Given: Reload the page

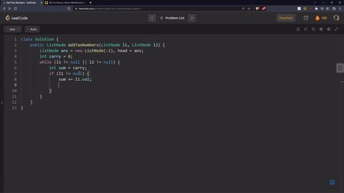Looking at the screenshot, I should [16, 9].
